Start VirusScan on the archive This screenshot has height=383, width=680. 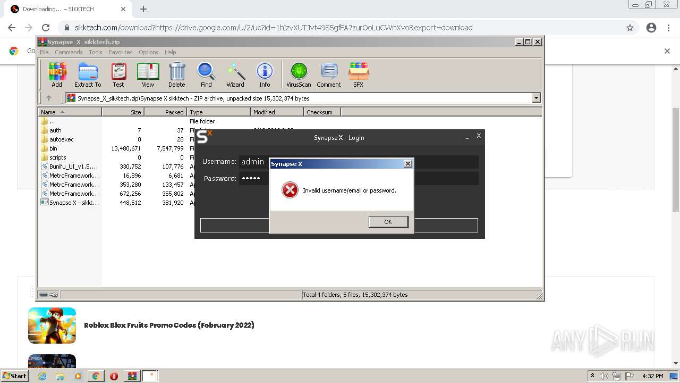click(x=299, y=74)
